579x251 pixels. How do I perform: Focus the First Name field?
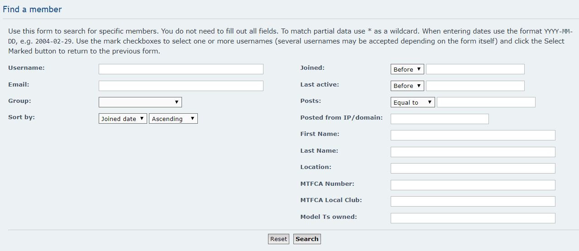(473, 135)
